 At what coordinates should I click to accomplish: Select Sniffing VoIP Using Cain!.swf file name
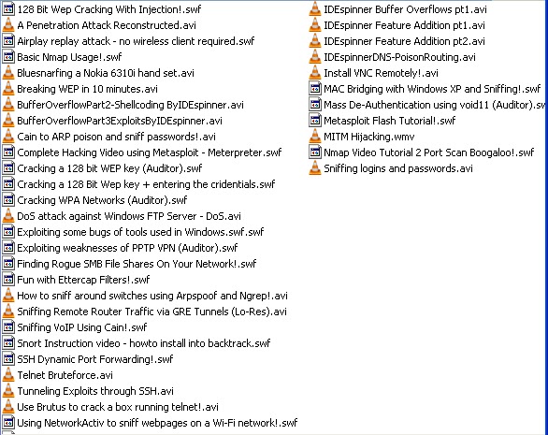pyautogui.click(x=82, y=327)
